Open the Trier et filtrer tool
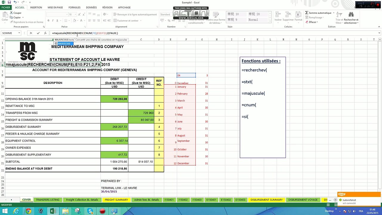 (x=339, y=18)
